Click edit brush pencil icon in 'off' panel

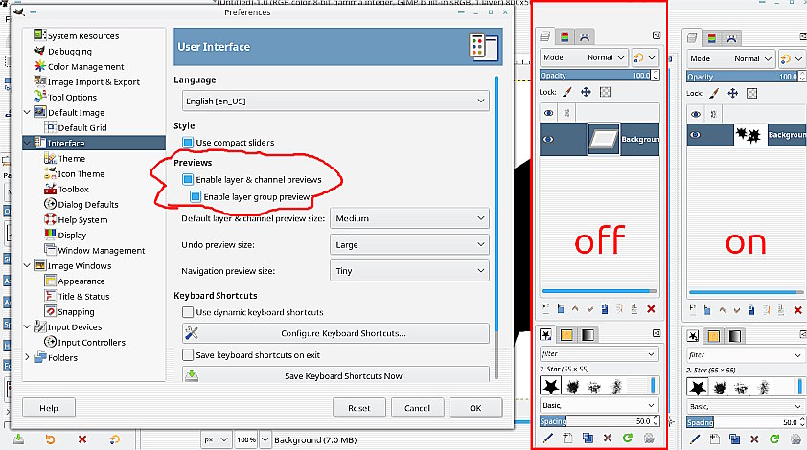click(x=547, y=438)
